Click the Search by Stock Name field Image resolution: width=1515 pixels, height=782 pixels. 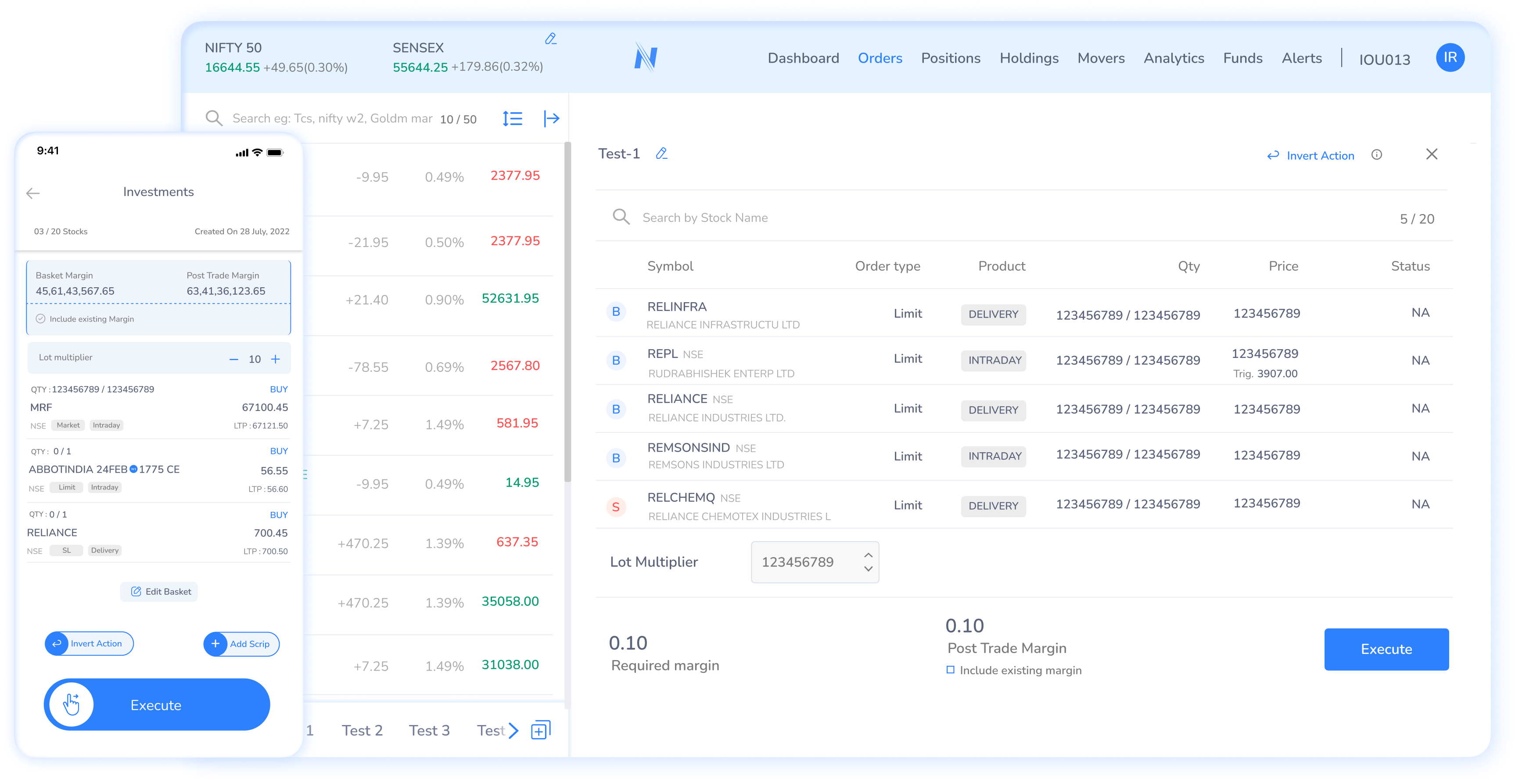pos(705,218)
